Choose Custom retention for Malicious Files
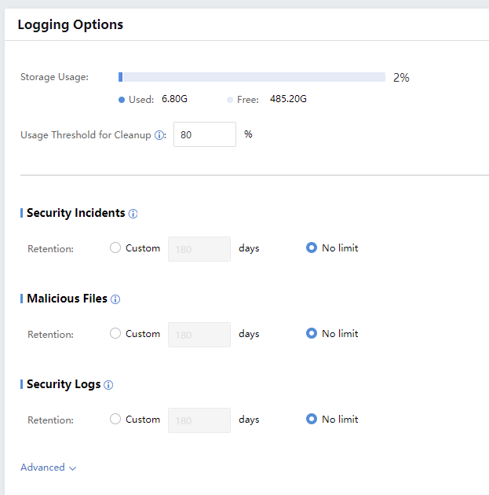Screen dimensions: 489x495 (115, 333)
